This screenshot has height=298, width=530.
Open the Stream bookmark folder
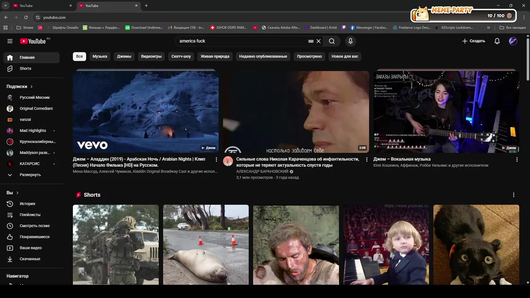(x=24, y=28)
